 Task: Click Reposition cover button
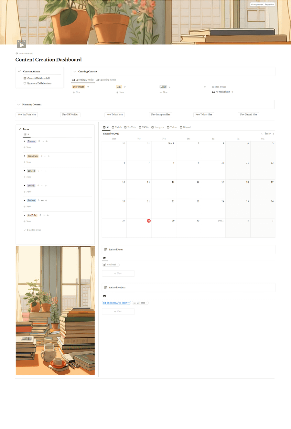pos(269,5)
